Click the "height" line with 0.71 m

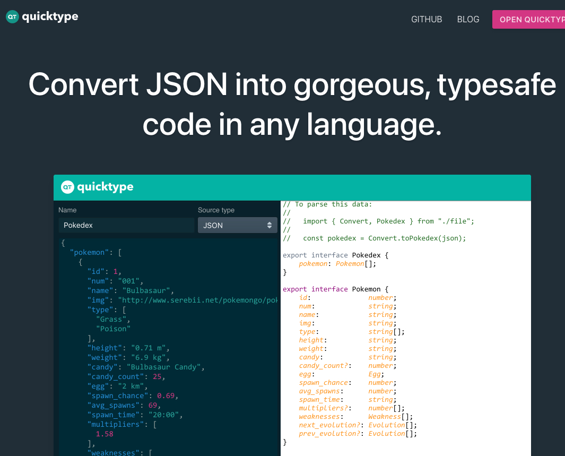coord(128,348)
